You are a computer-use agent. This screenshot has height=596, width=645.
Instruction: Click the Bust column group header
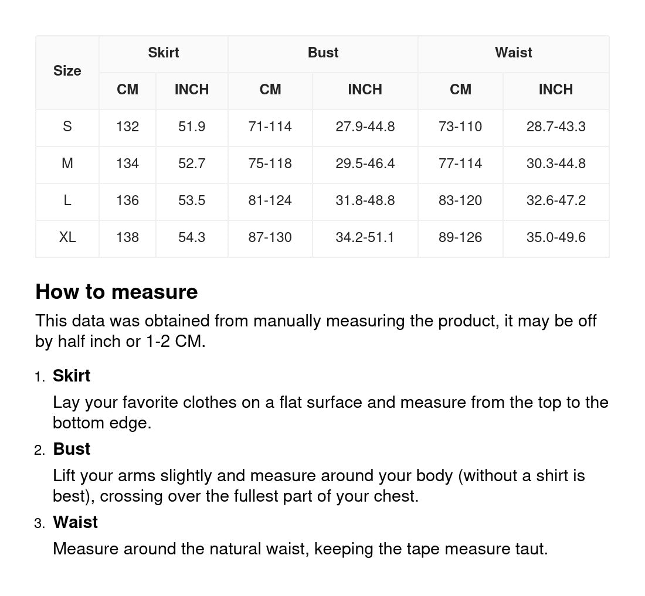tap(323, 53)
